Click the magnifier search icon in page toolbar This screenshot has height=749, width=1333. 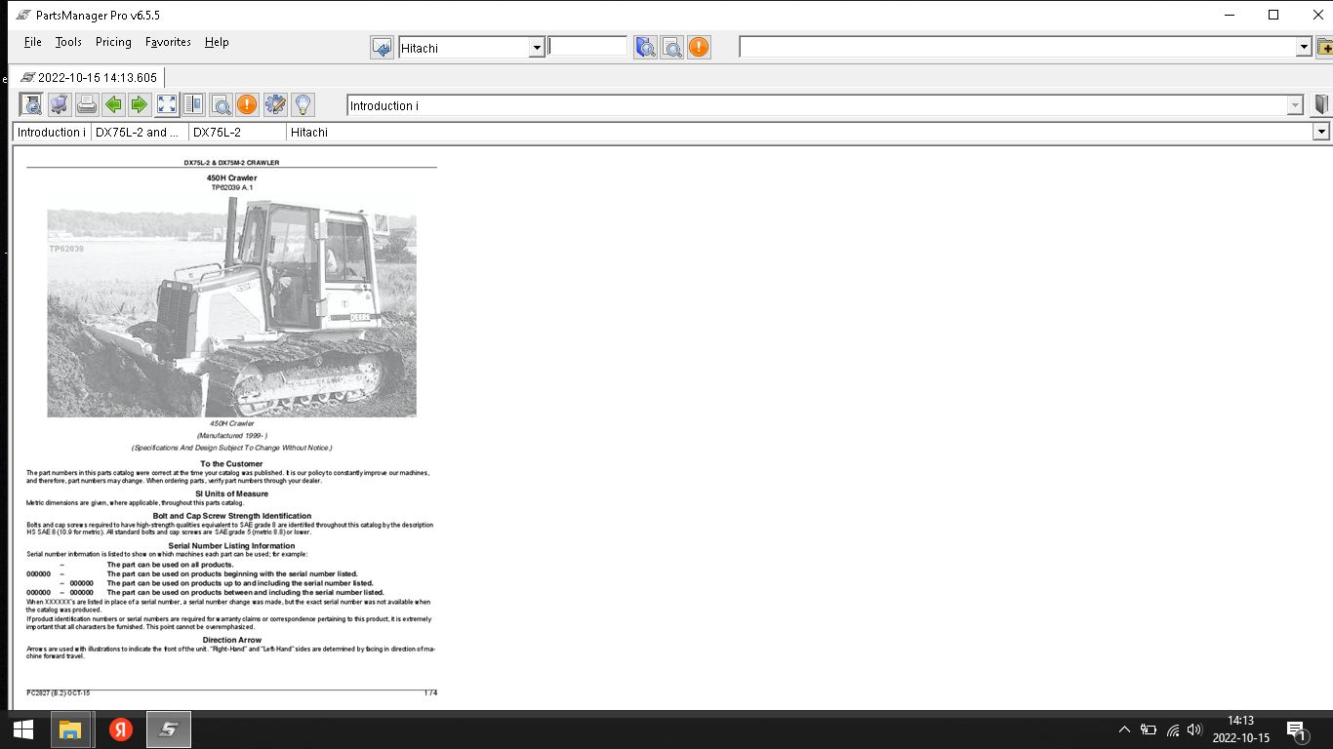click(x=222, y=104)
